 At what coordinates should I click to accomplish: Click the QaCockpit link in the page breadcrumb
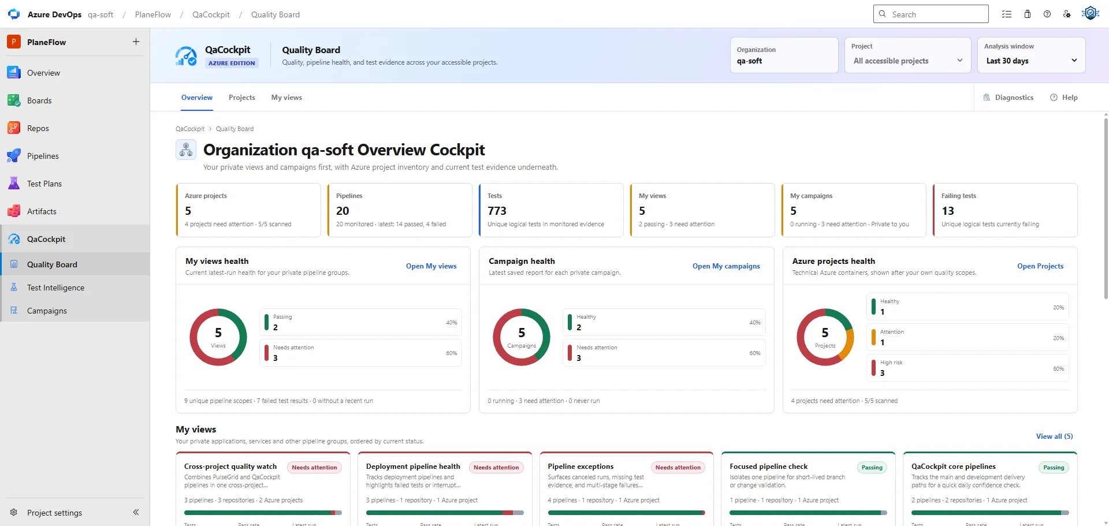[190, 129]
